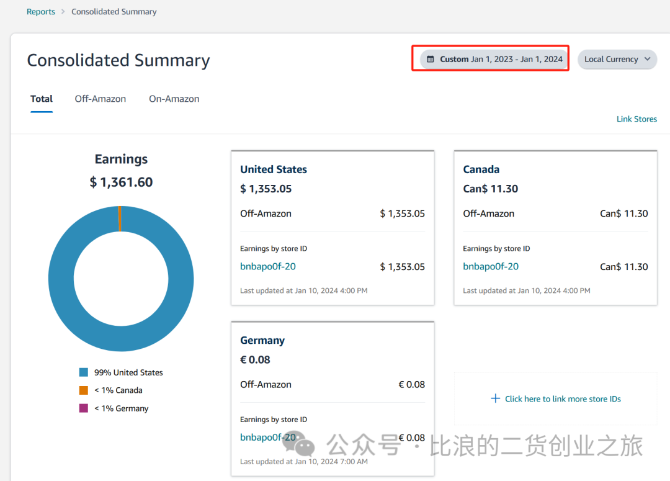Click the Can$ 11.30 Canada total
The image size is (670, 481).
pos(491,189)
